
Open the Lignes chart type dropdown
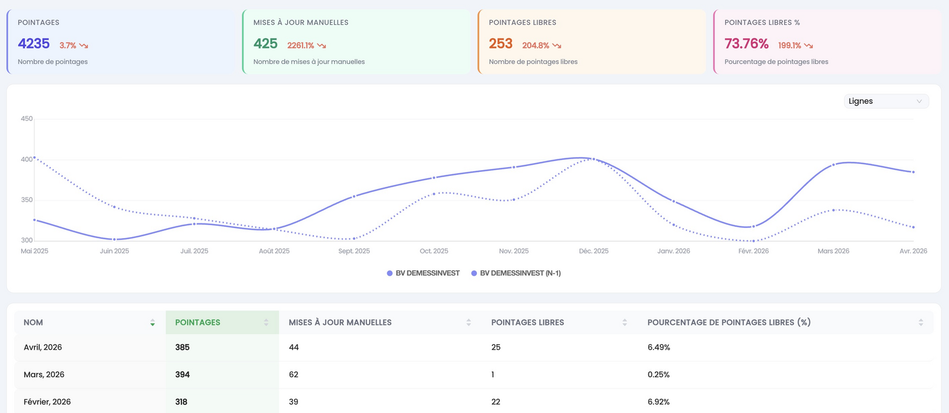886,101
